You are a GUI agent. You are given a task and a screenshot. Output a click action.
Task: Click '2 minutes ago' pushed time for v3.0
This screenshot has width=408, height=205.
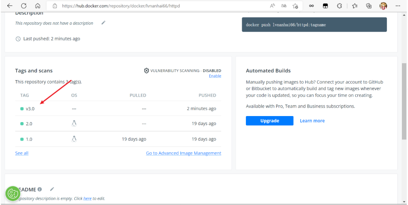coord(201,109)
